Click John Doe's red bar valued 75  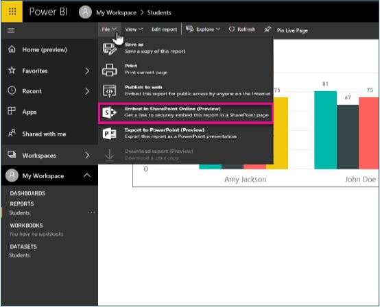(368, 133)
